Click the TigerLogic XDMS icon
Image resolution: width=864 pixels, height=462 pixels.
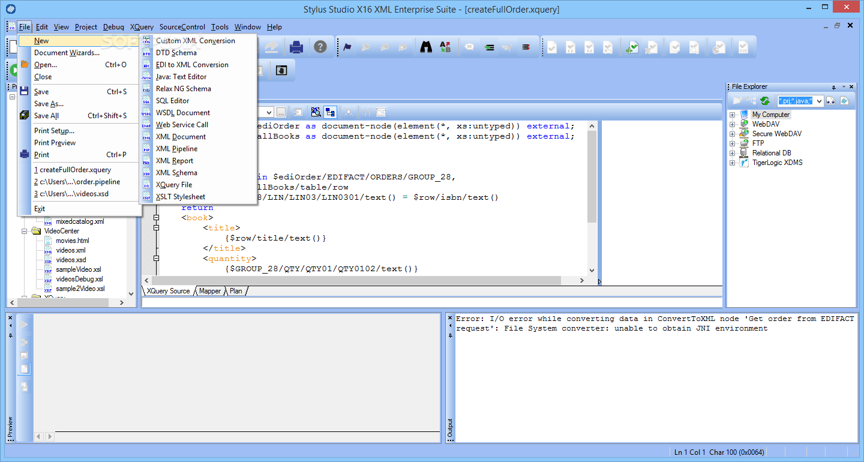click(x=745, y=163)
